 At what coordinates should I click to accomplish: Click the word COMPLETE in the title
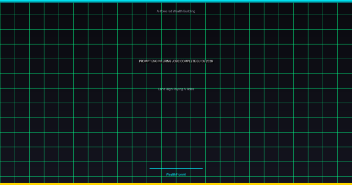coord(189,61)
